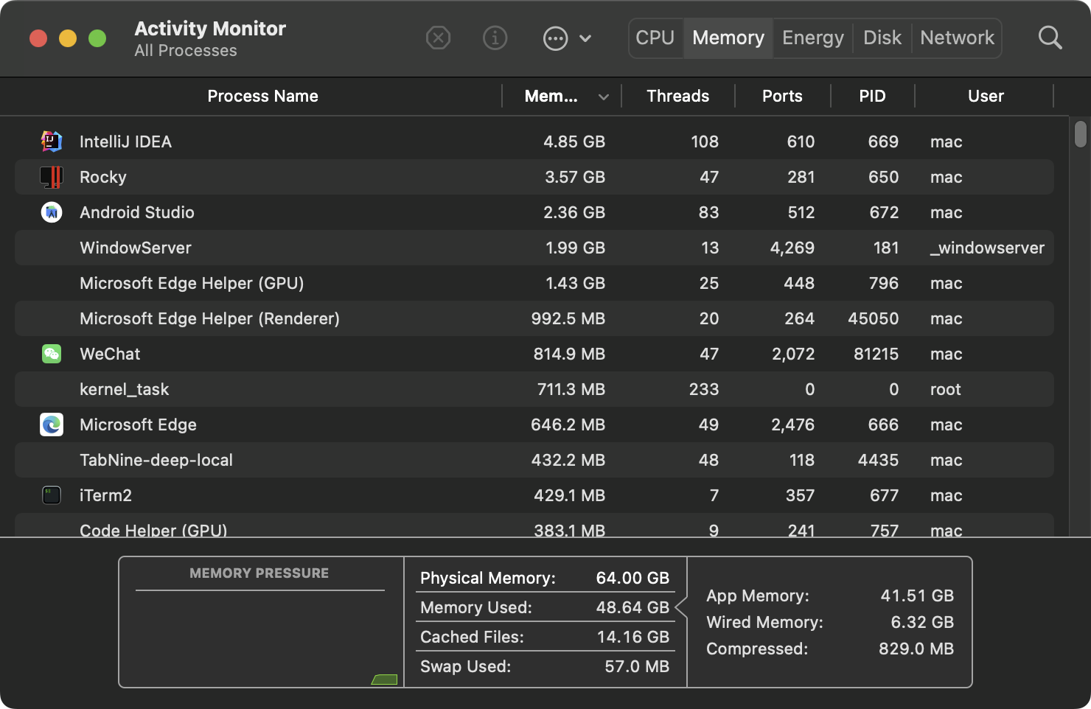Click the Compressed 829.0 MB value
This screenshot has width=1091, height=709.
point(916,649)
